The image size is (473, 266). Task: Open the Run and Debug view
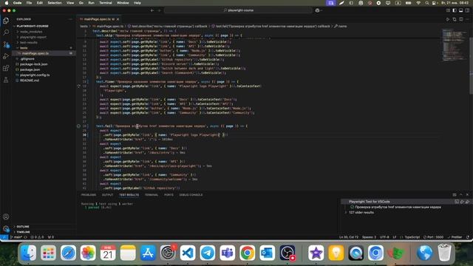6,56
